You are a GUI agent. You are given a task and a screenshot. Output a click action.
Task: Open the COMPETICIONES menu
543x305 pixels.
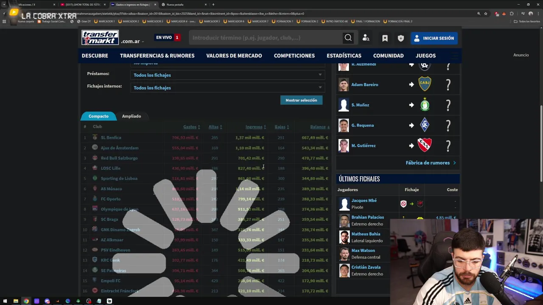pyautogui.click(x=294, y=55)
